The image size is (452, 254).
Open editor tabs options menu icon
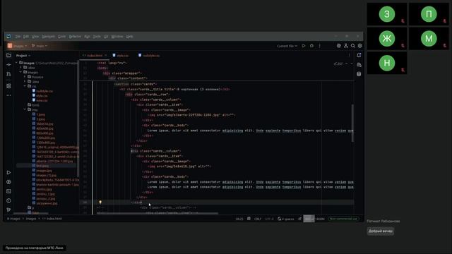click(x=350, y=55)
